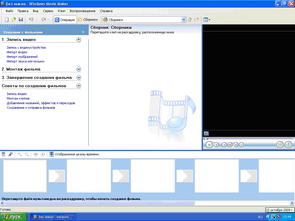Open the пуск Start menu
295x221 pixels.
[14, 217]
